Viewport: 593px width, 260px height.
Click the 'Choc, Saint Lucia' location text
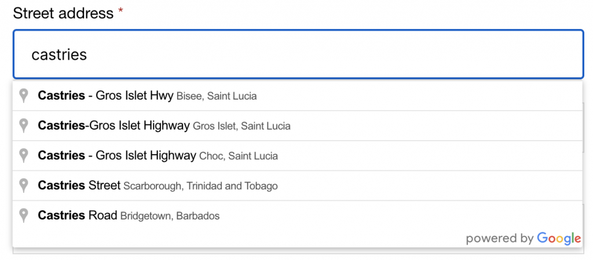[x=238, y=156]
